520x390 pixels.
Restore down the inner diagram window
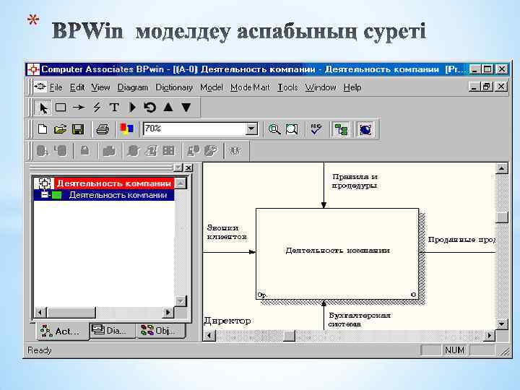(x=486, y=87)
